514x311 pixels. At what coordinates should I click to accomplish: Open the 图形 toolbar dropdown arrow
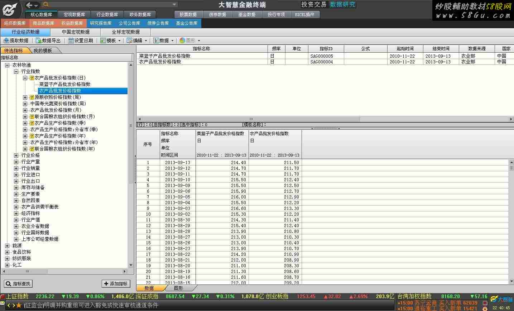click(199, 41)
